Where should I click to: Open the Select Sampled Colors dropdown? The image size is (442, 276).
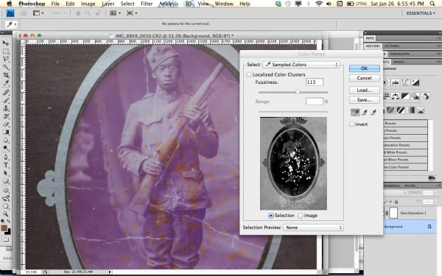point(301,65)
